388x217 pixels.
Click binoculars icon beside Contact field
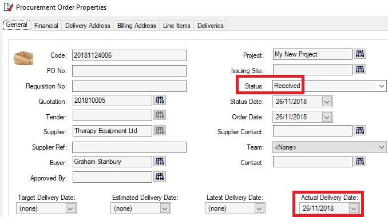[x=360, y=162]
